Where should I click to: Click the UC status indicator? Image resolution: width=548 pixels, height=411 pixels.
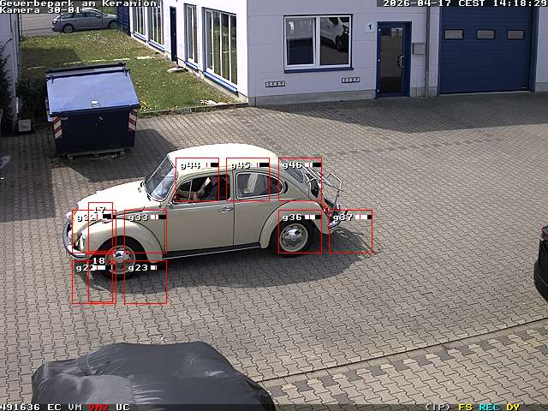122,407
